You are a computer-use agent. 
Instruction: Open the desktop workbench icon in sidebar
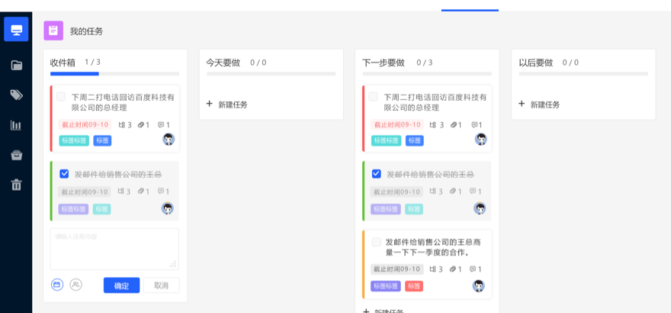[x=16, y=30]
